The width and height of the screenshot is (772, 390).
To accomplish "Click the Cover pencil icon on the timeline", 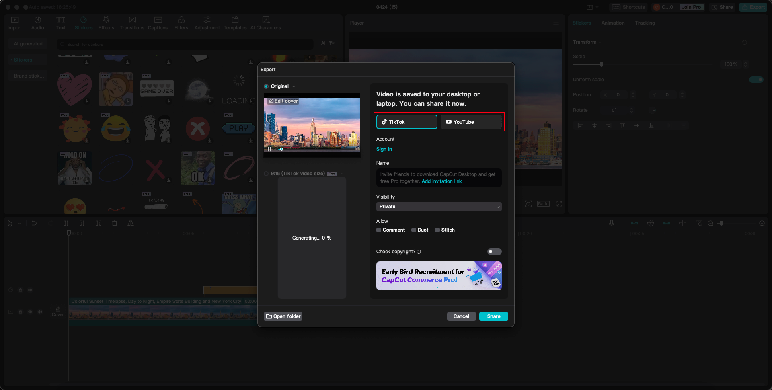I will point(58,309).
